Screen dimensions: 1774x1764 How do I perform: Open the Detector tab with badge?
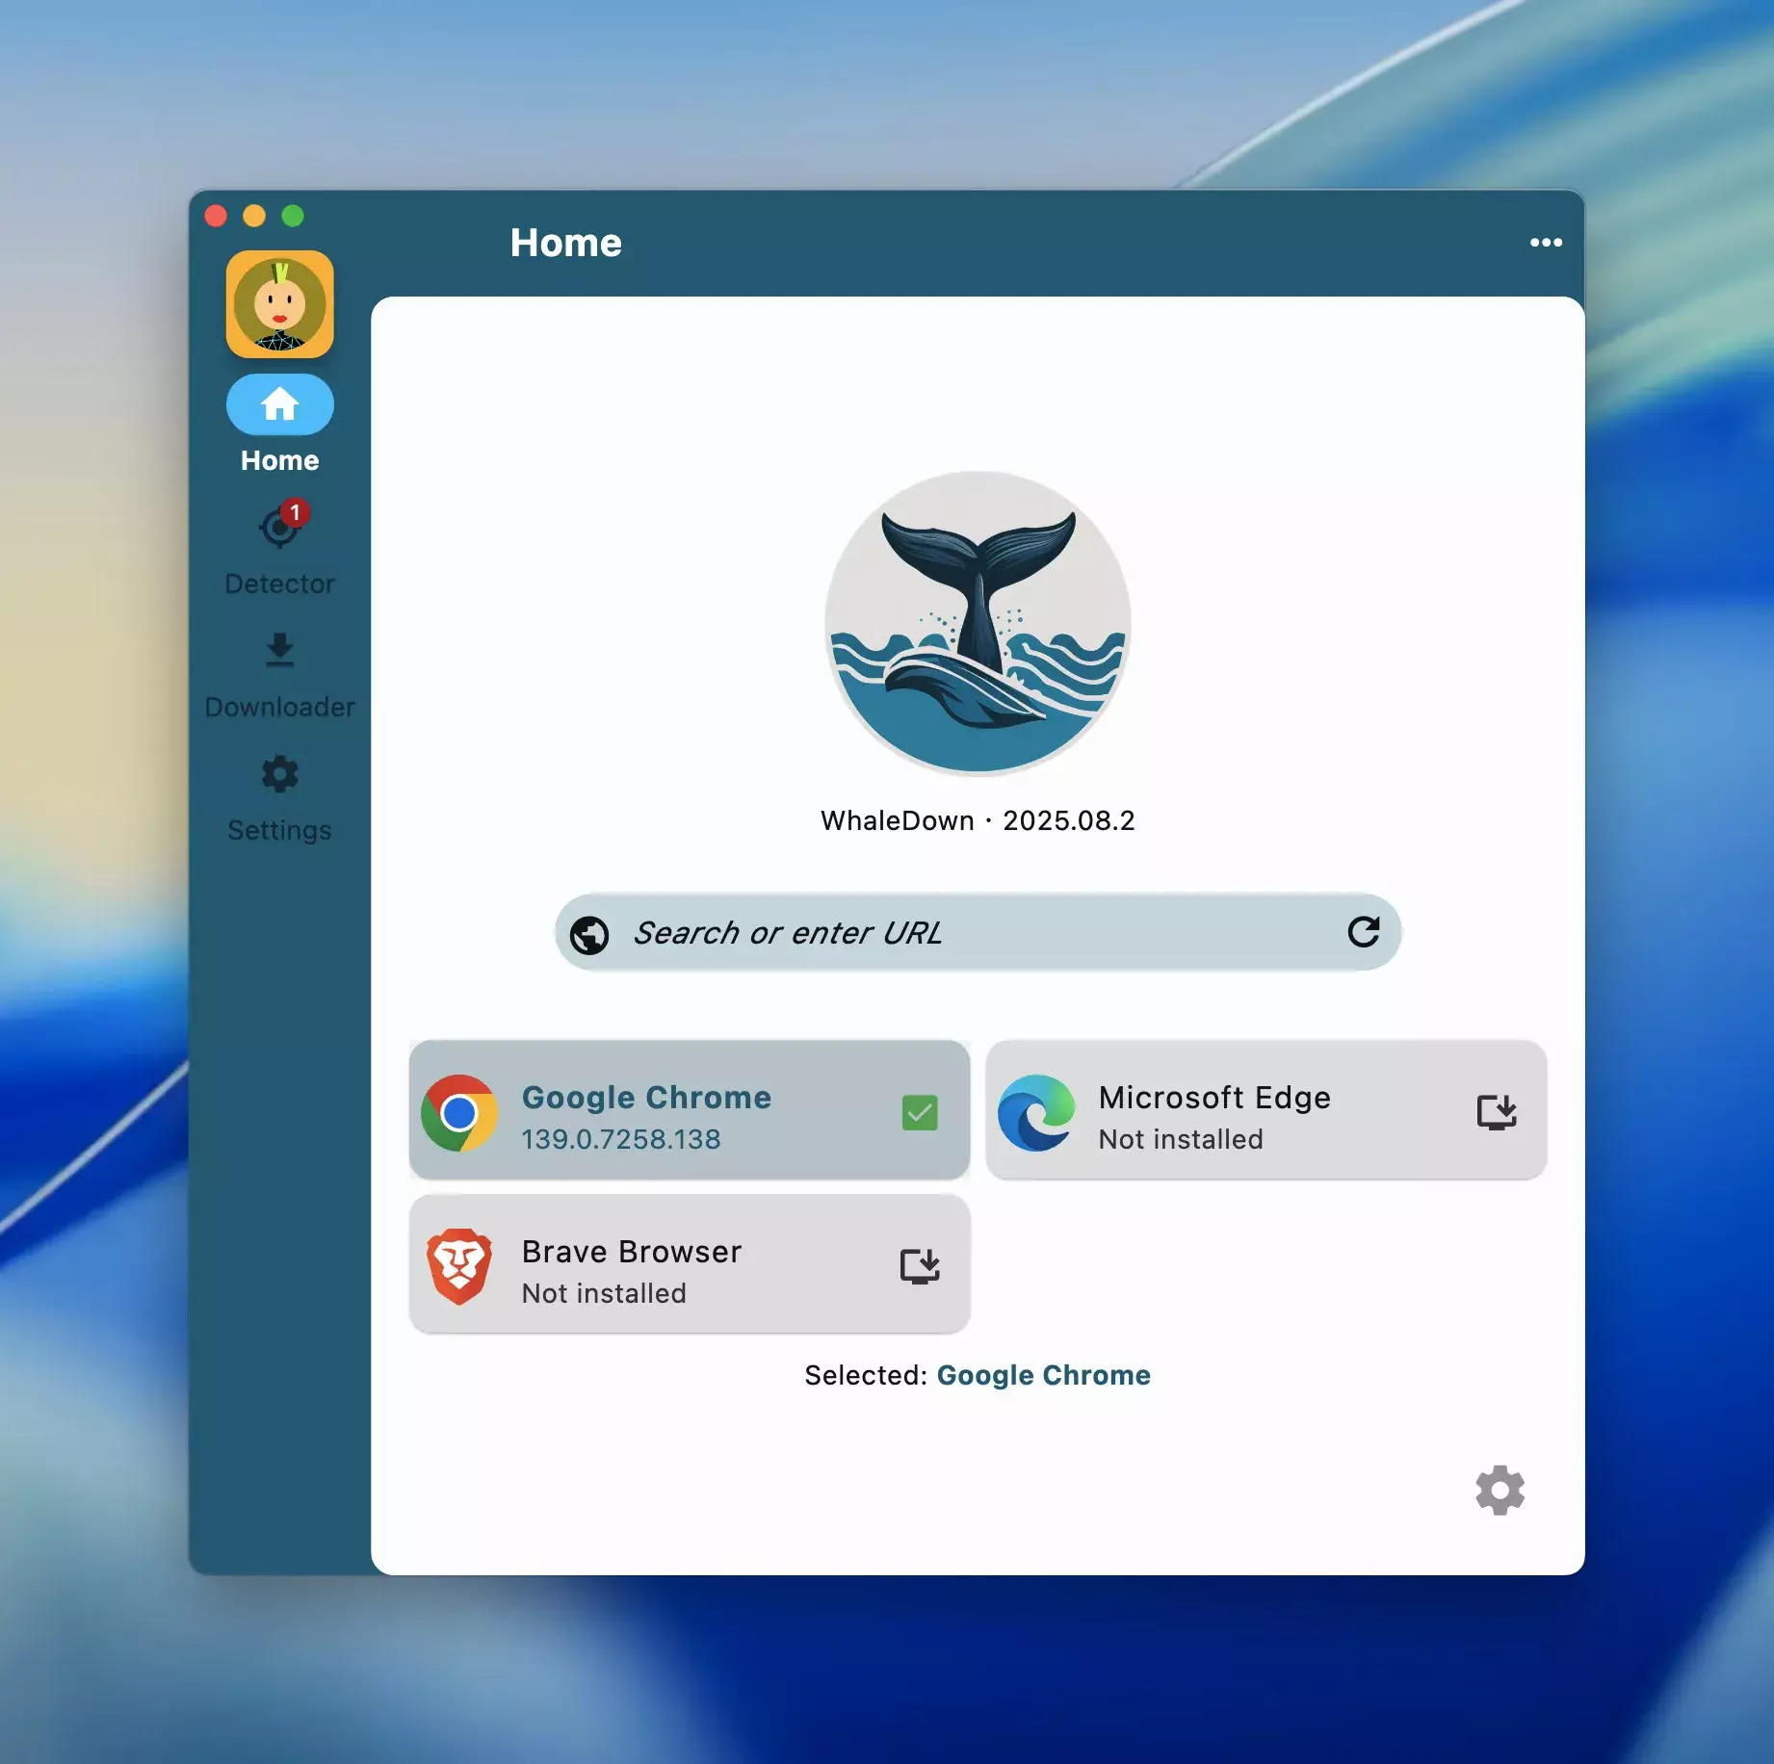280,547
